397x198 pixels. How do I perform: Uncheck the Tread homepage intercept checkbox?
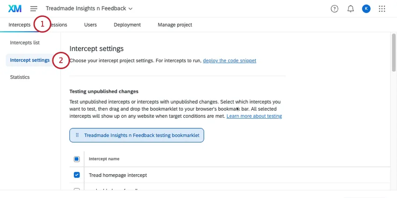77,175
